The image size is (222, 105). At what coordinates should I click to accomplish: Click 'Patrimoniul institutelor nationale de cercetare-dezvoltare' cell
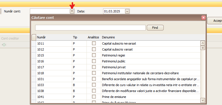[x=151, y=73]
